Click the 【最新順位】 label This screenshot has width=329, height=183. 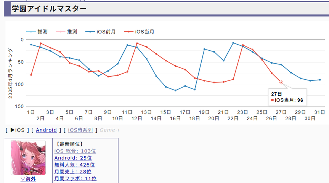tap(69, 144)
